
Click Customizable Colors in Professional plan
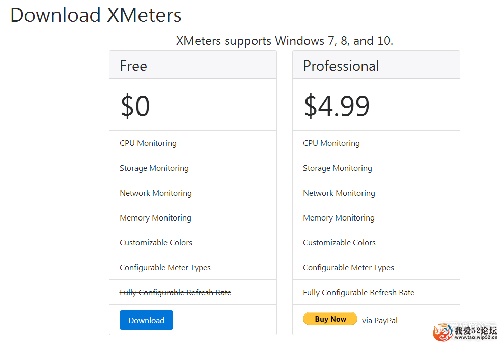coord(339,243)
